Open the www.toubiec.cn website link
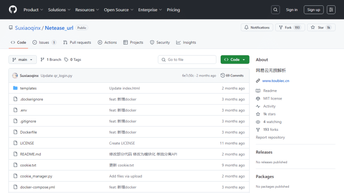 pyautogui.click(x=276, y=81)
